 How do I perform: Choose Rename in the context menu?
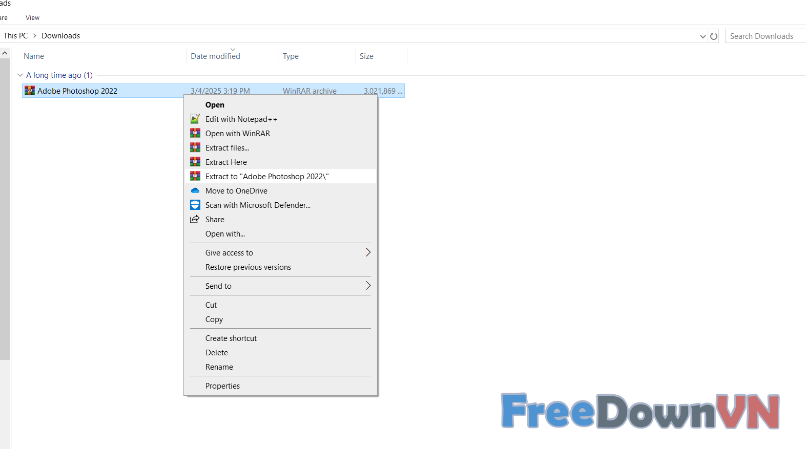pos(219,367)
